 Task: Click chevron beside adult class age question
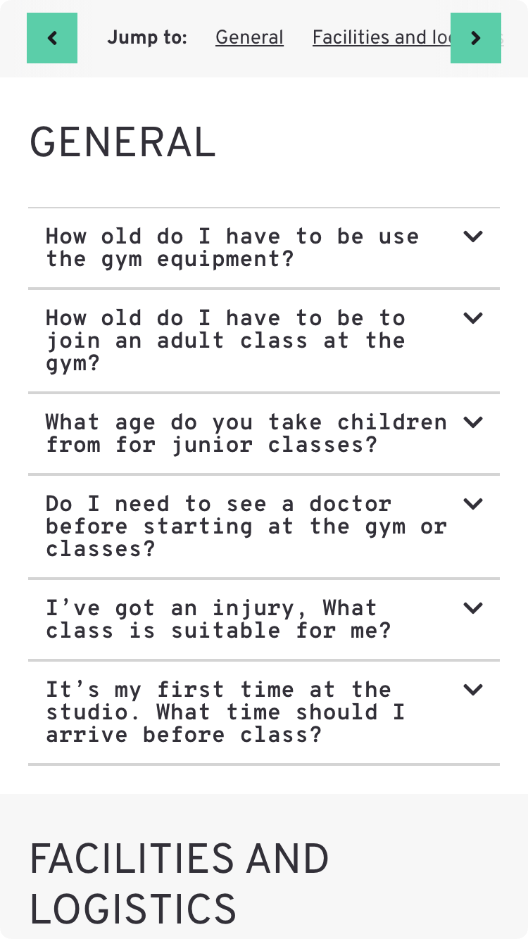click(473, 318)
